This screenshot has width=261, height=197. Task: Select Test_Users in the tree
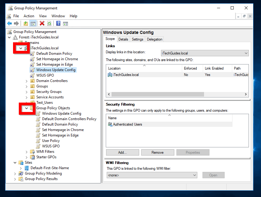click(x=45, y=103)
